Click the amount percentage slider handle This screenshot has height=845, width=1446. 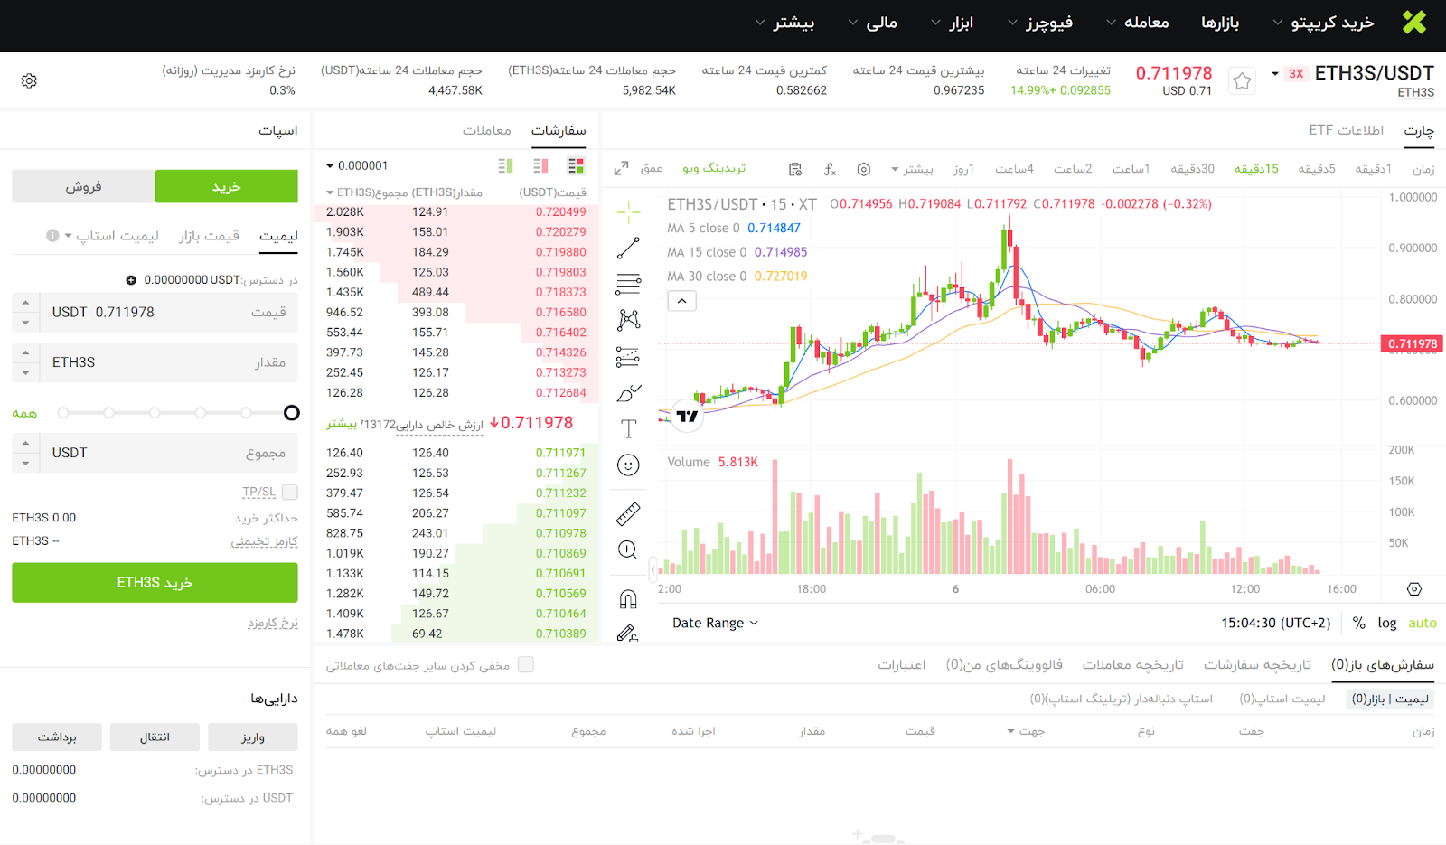coord(291,413)
